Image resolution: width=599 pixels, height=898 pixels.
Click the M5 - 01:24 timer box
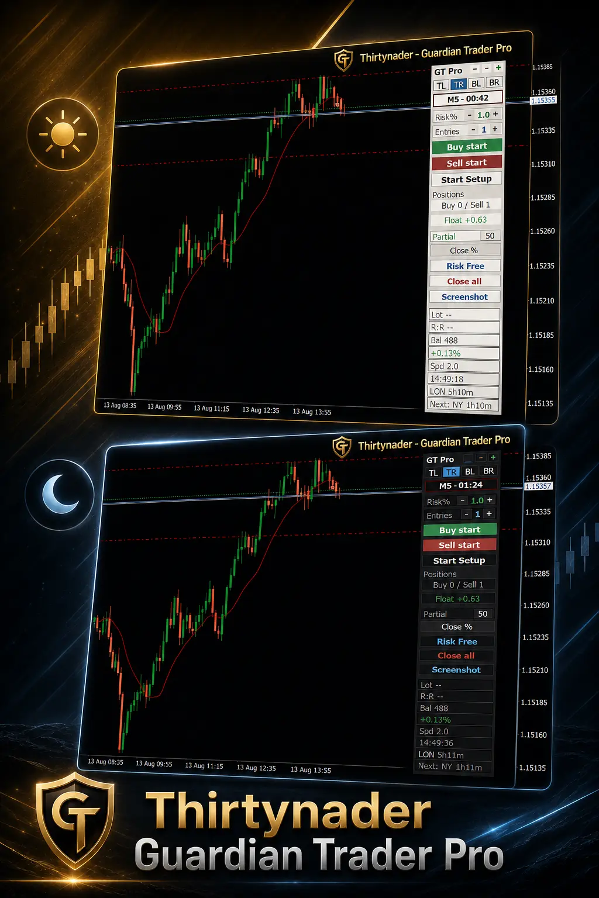460,485
